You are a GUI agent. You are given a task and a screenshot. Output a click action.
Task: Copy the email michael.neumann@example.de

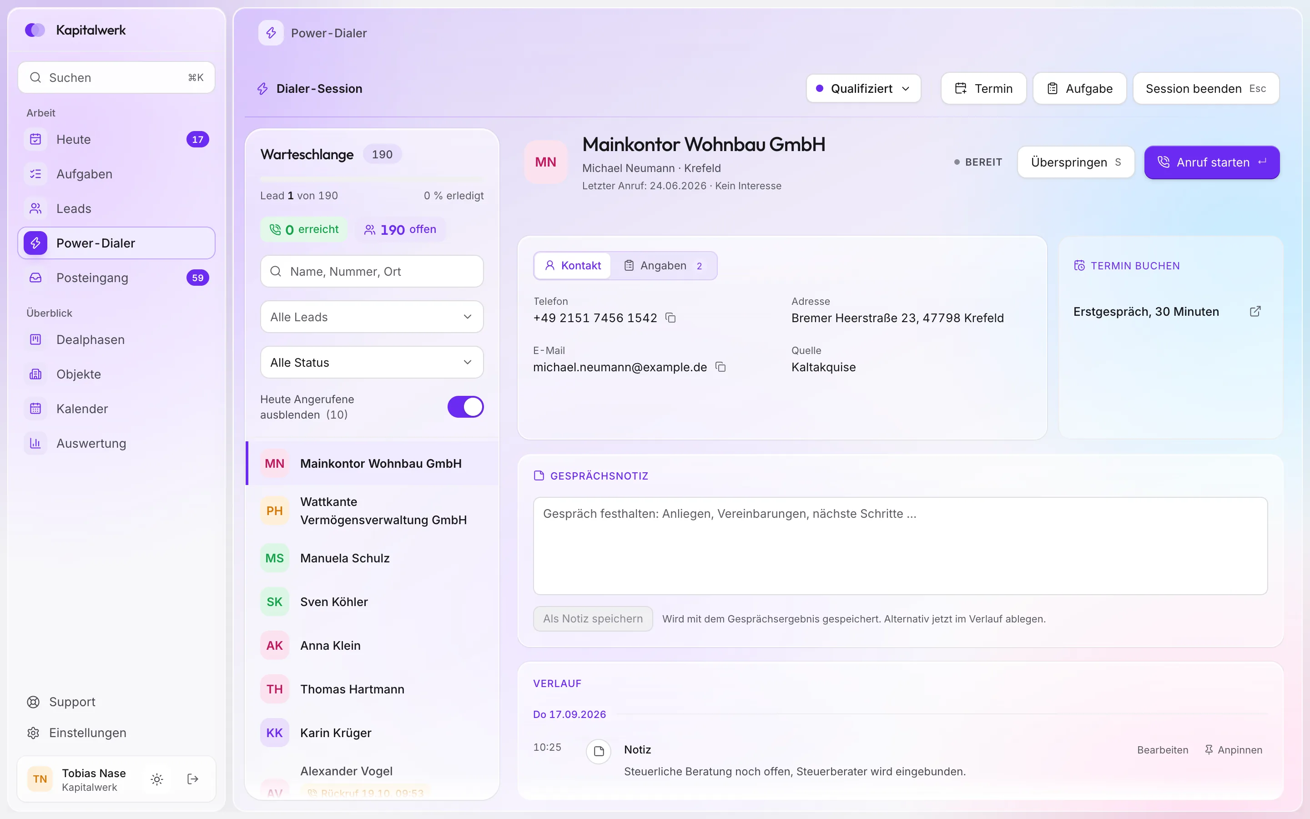click(x=720, y=367)
